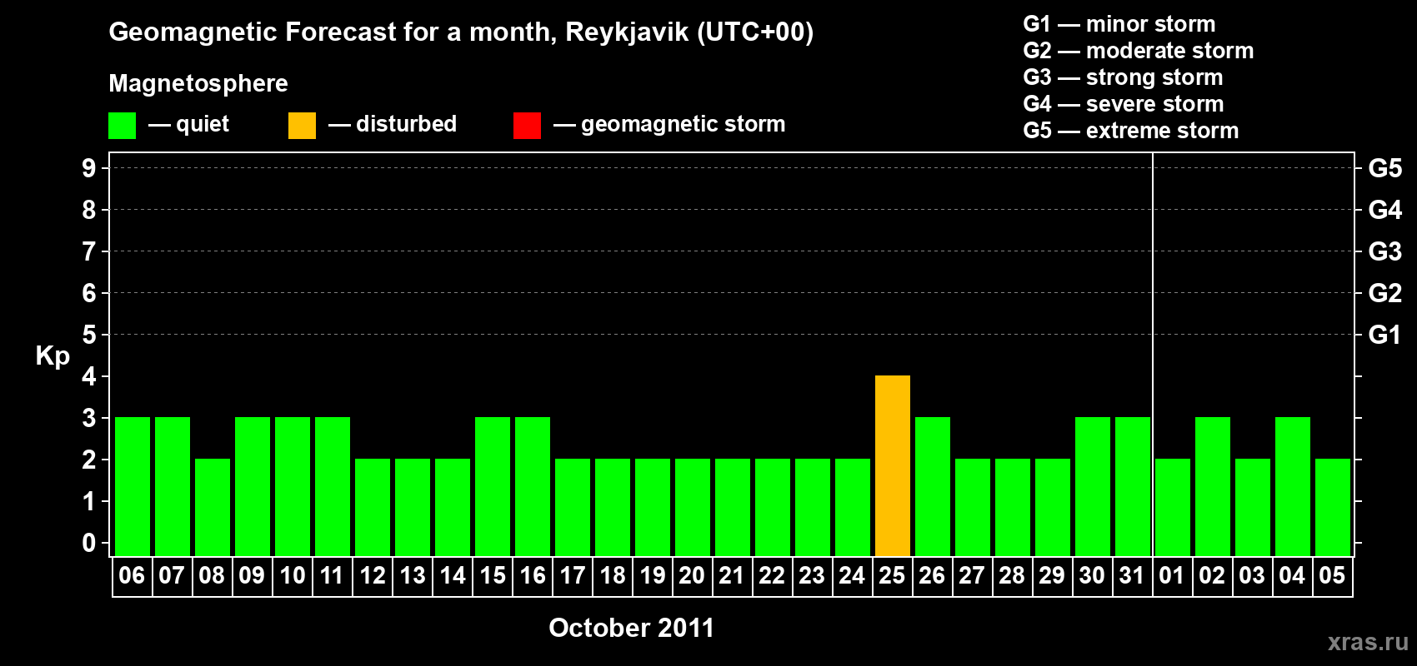Click date label 07 on the axis
Screen dimensions: 1417x666
(172, 575)
